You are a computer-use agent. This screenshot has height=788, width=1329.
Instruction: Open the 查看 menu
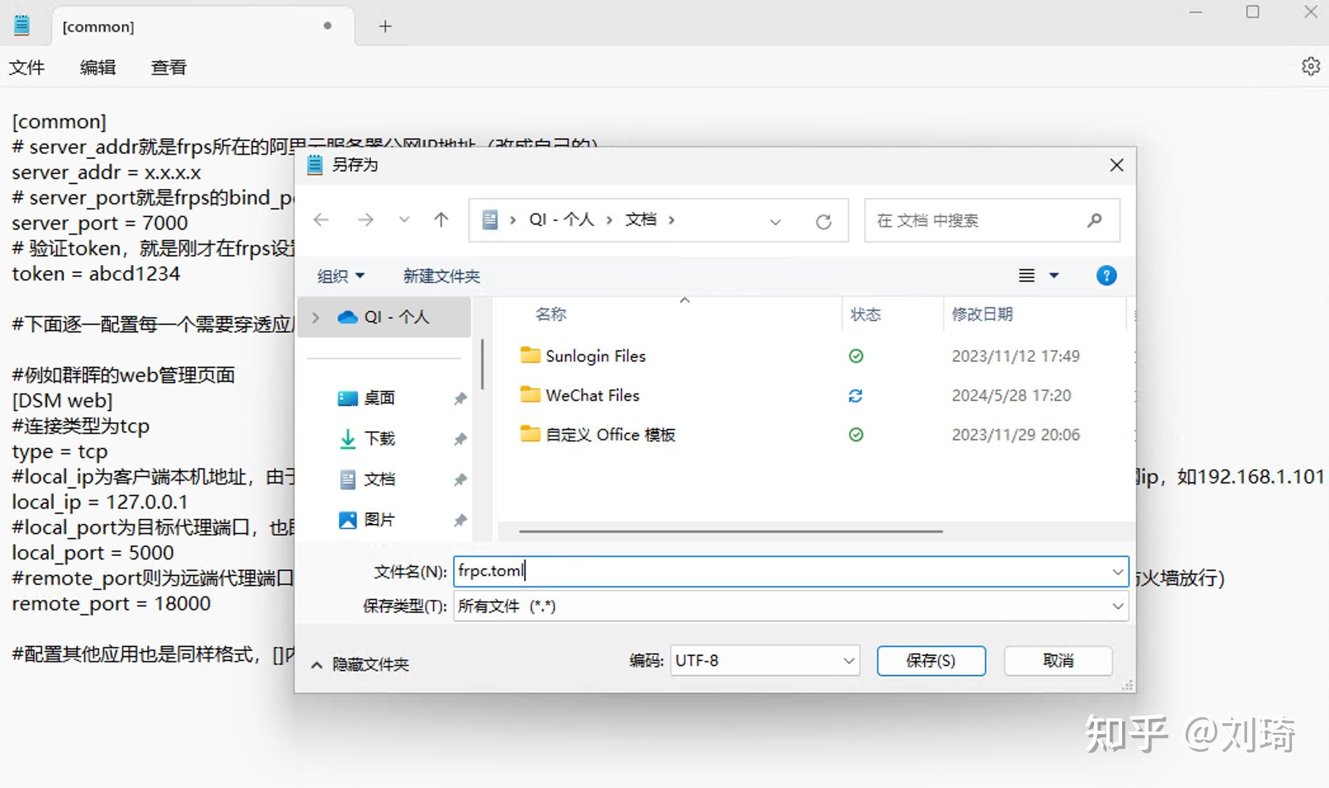pyautogui.click(x=167, y=67)
